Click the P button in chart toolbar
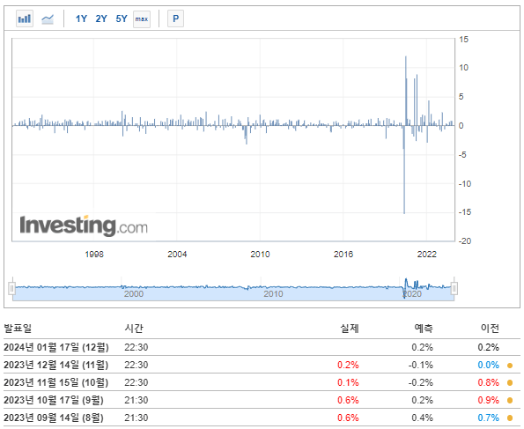 (176, 18)
